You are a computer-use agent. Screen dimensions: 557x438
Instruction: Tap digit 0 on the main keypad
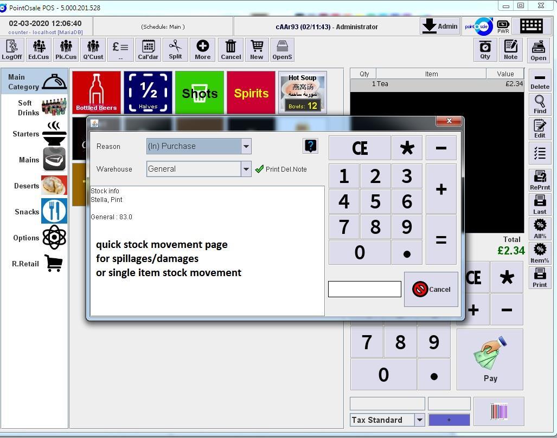point(383,375)
